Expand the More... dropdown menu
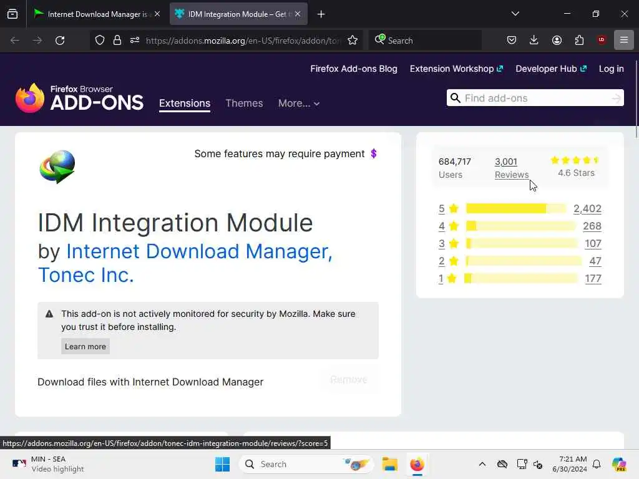The image size is (639, 479). pos(299,103)
